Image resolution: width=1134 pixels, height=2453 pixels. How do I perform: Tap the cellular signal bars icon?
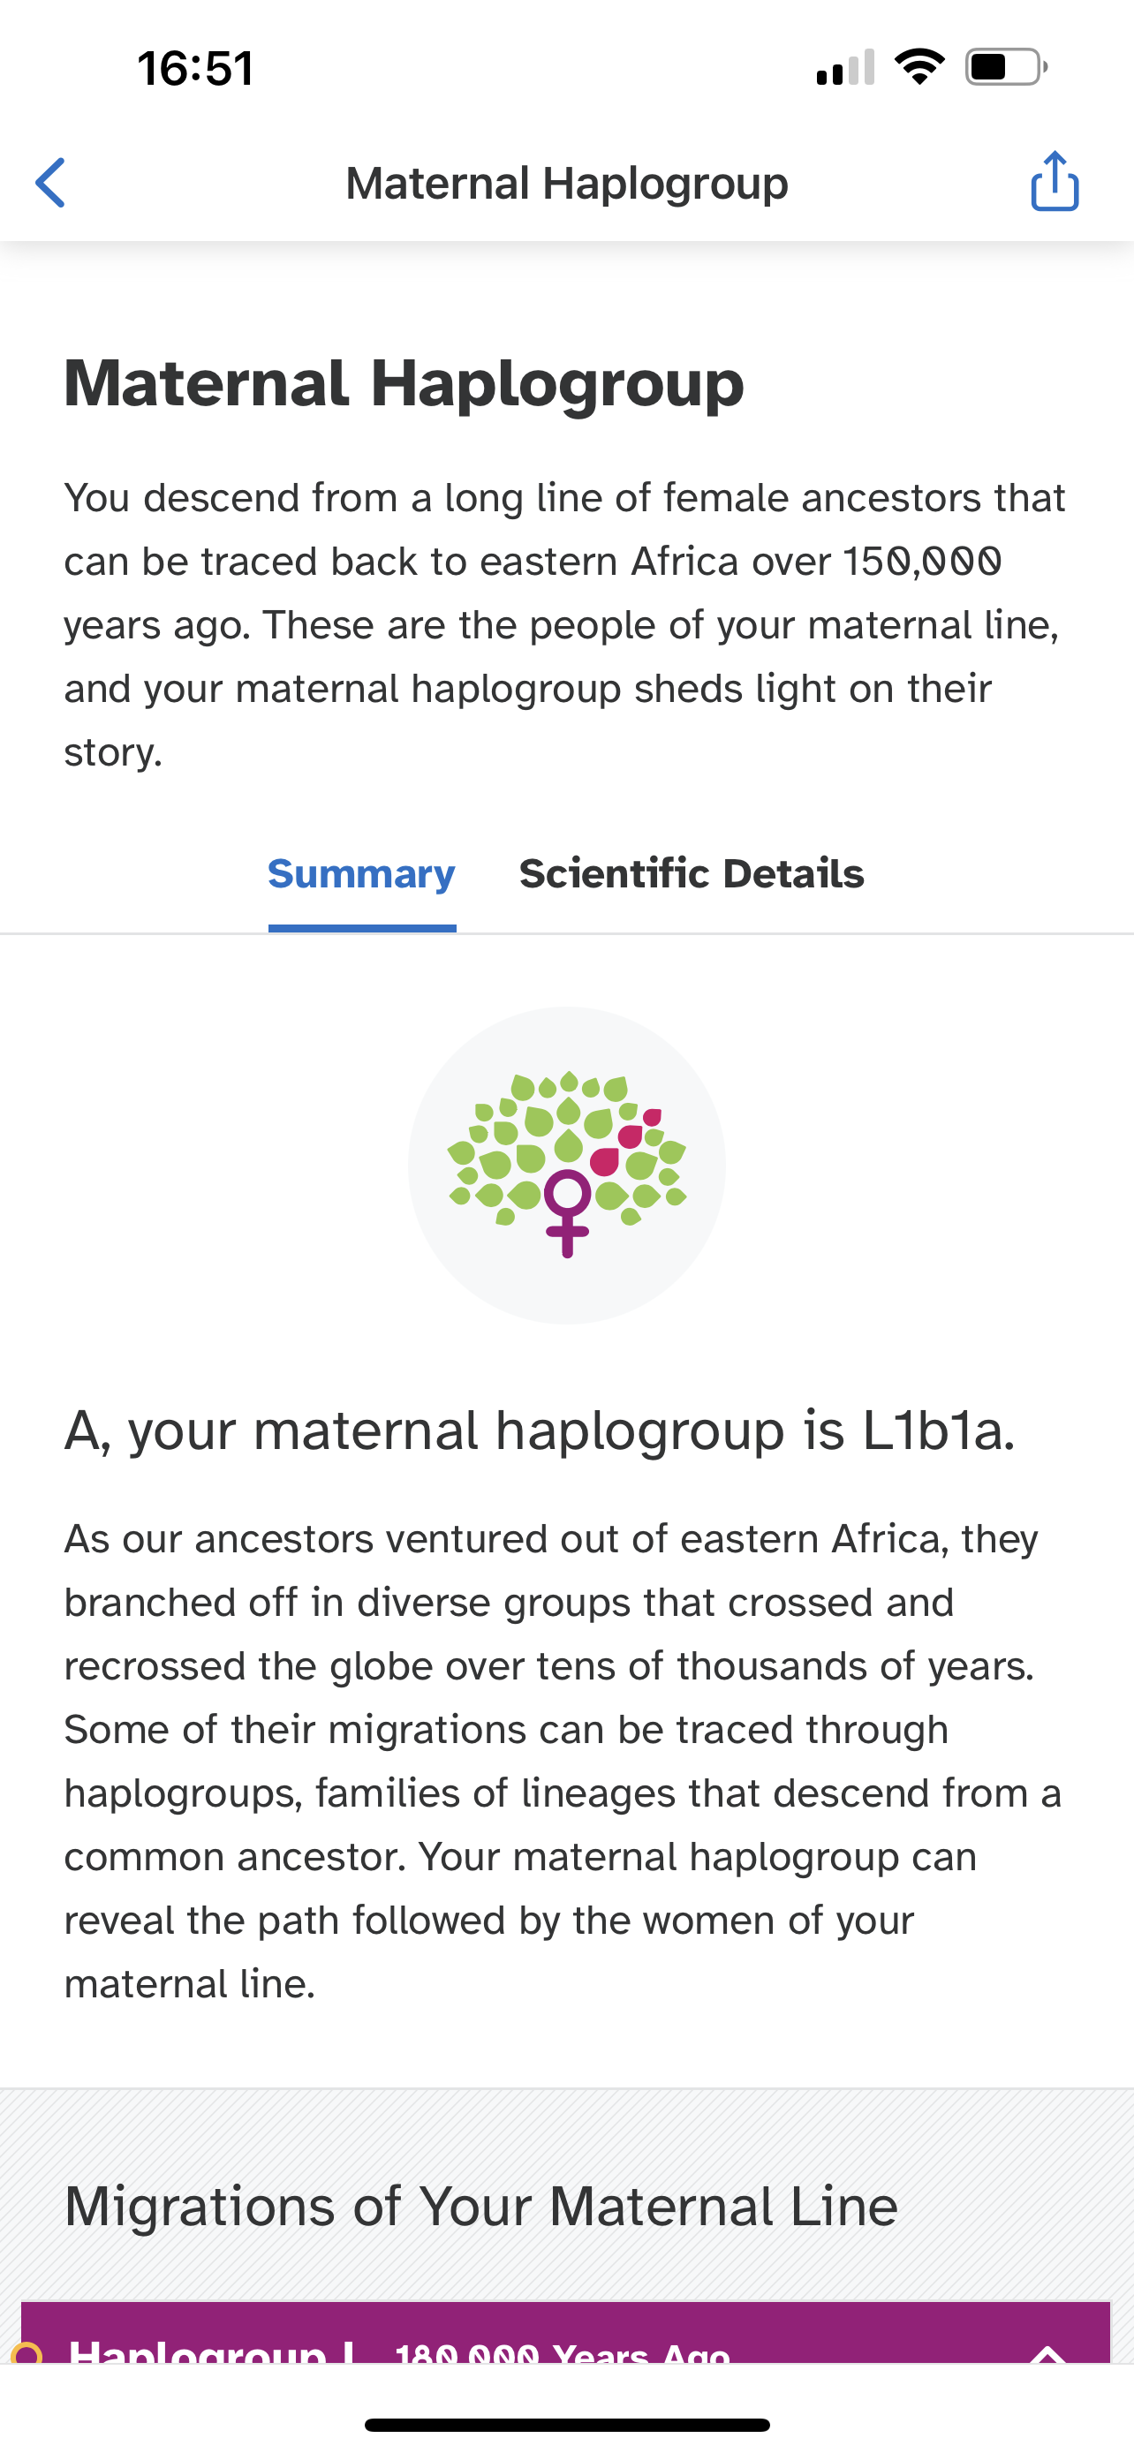[x=845, y=68]
